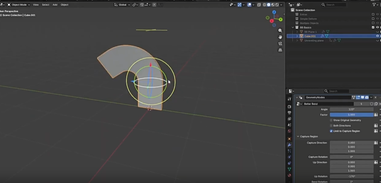
Task: Hide BB Basics collection with eye icon
Action: [x=378, y=27]
